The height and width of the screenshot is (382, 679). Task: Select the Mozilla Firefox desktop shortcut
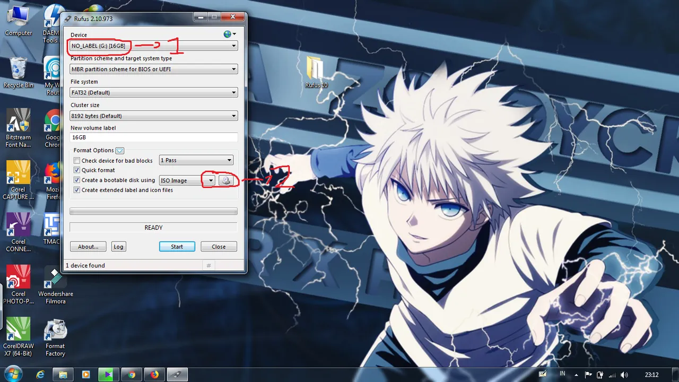(x=52, y=180)
